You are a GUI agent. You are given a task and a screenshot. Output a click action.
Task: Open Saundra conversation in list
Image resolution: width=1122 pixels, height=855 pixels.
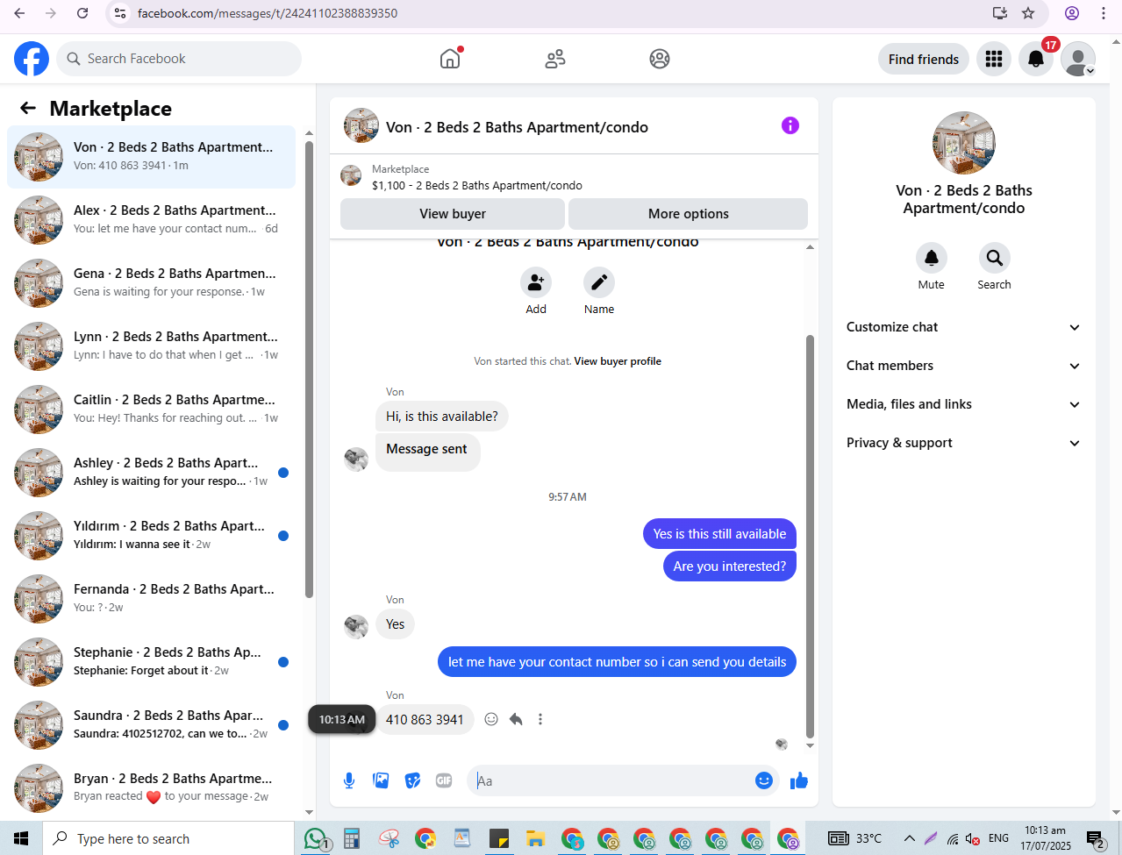151,724
